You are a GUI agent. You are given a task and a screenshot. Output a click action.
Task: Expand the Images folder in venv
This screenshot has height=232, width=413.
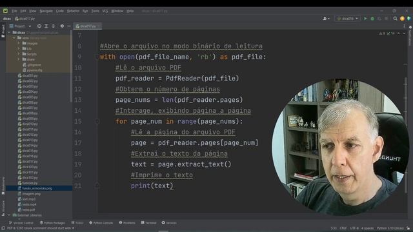click(x=19, y=43)
